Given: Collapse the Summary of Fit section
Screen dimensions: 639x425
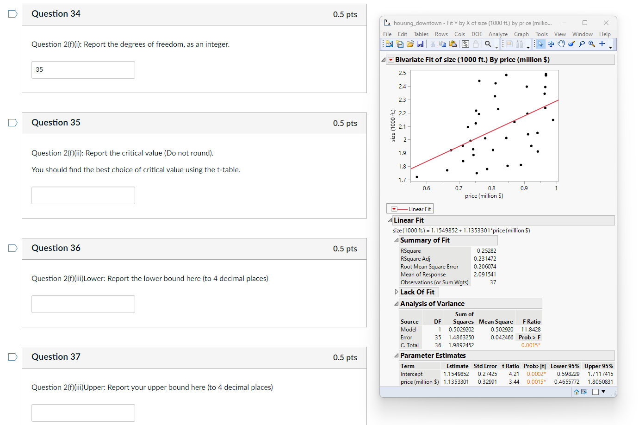Looking at the screenshot, I should click(397, 240).
